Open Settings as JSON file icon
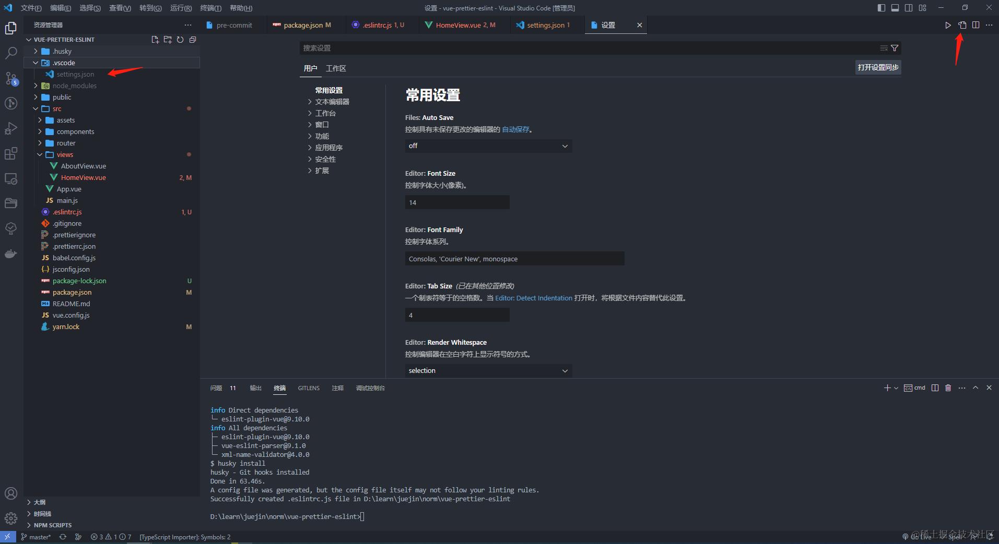 [962, 25]
